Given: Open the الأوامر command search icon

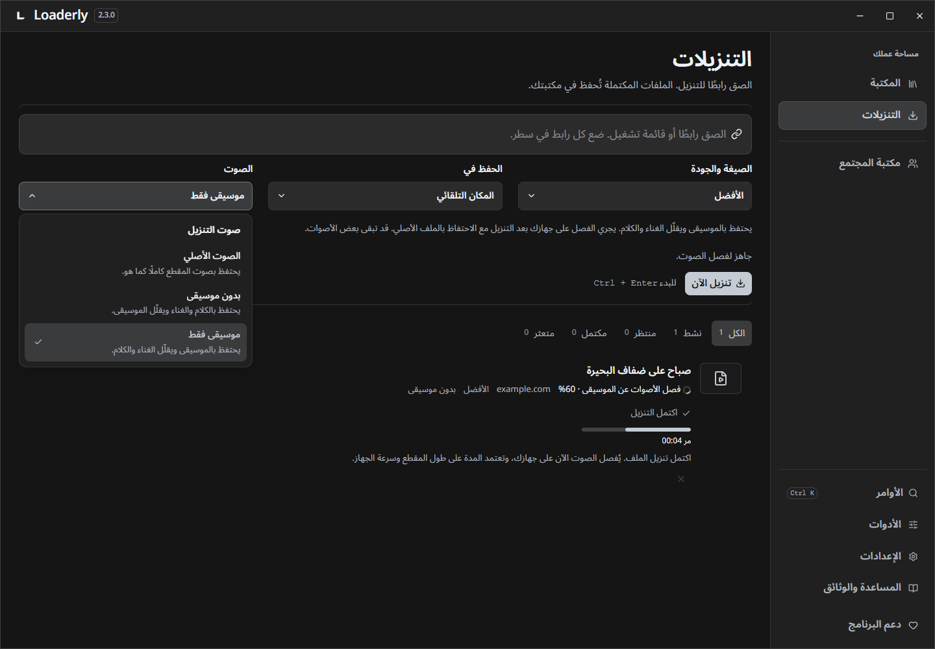Looking at the screenshot, I should click(x=913, y=493).
